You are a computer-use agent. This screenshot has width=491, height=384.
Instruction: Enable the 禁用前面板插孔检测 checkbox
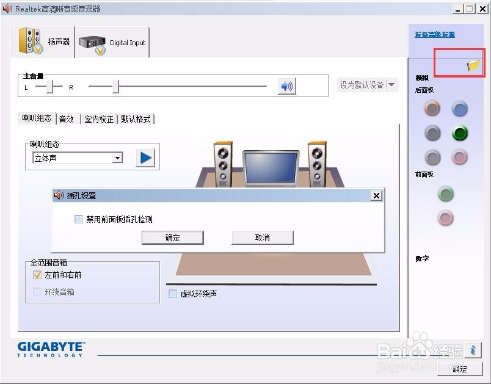tap(79, 219)
